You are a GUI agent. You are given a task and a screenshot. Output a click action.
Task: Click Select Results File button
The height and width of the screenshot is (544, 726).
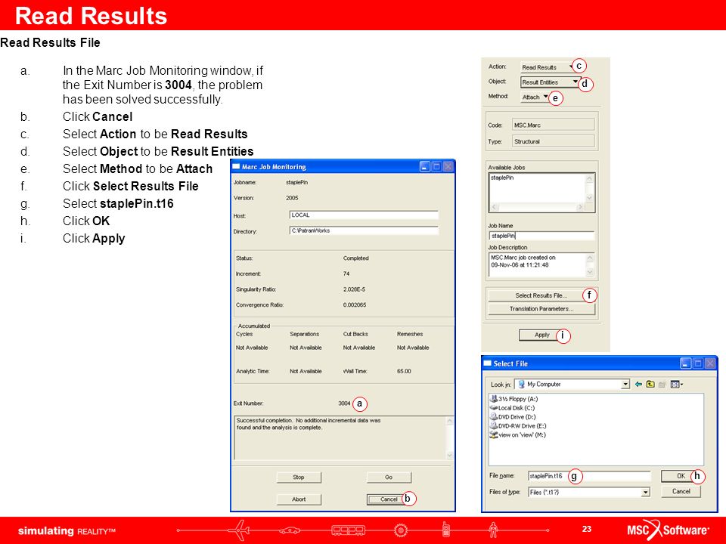(541, 295)
